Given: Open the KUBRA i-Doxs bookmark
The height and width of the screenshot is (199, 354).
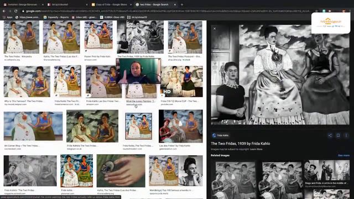Looking at the screenshot, I should point(112,17).
